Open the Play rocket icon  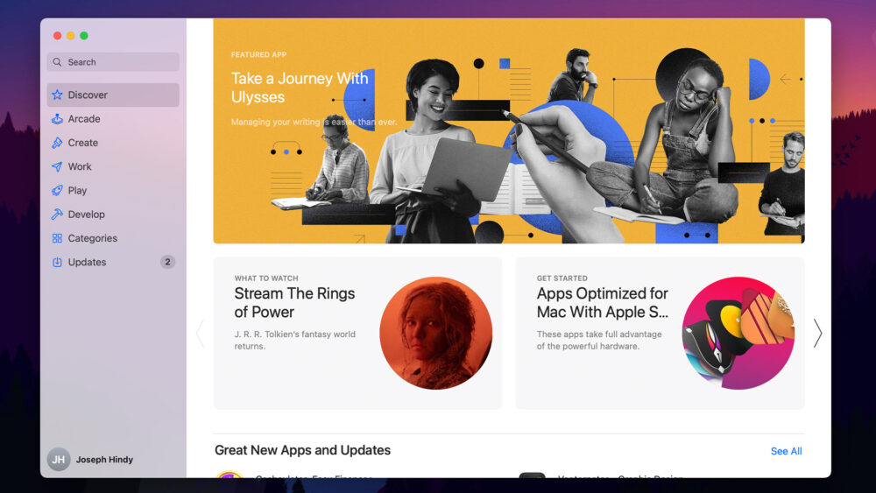coord(57,190)
